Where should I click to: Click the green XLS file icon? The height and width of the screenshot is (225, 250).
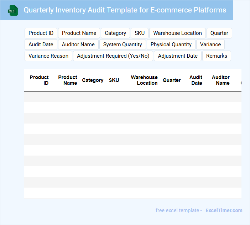click(x=13, y=10)
